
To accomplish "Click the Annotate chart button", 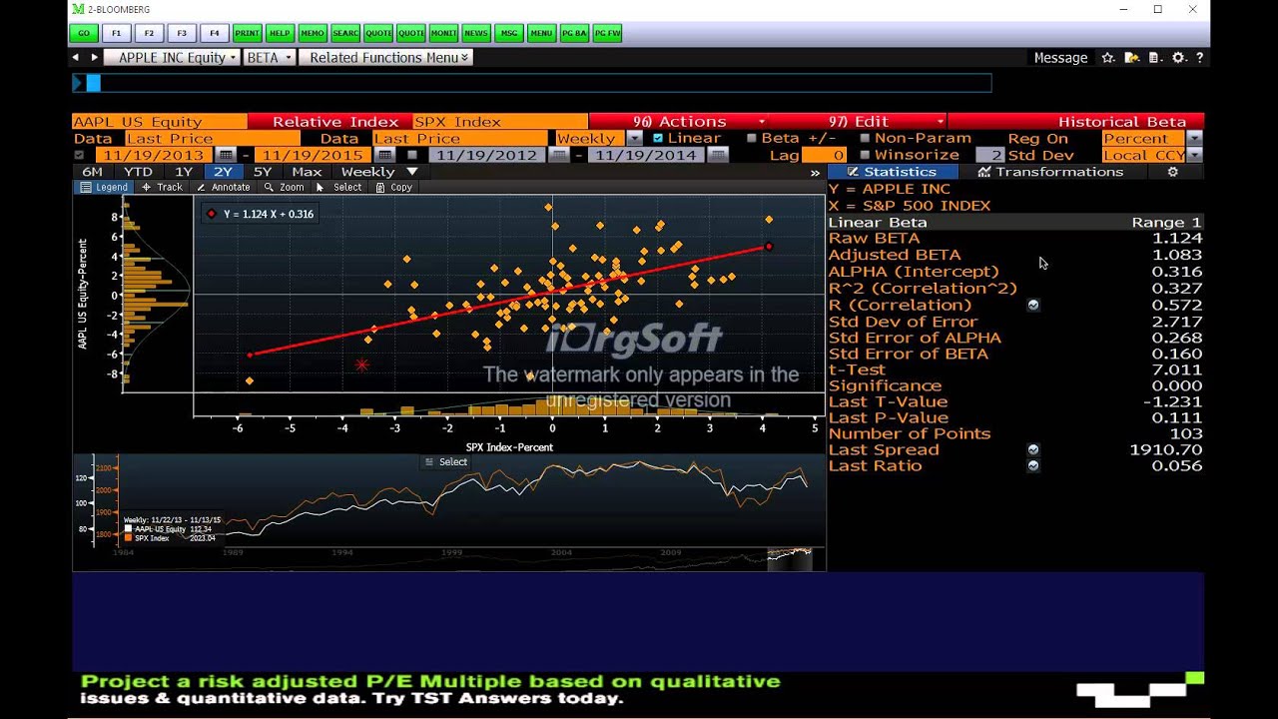I will (x=223, y=187).
